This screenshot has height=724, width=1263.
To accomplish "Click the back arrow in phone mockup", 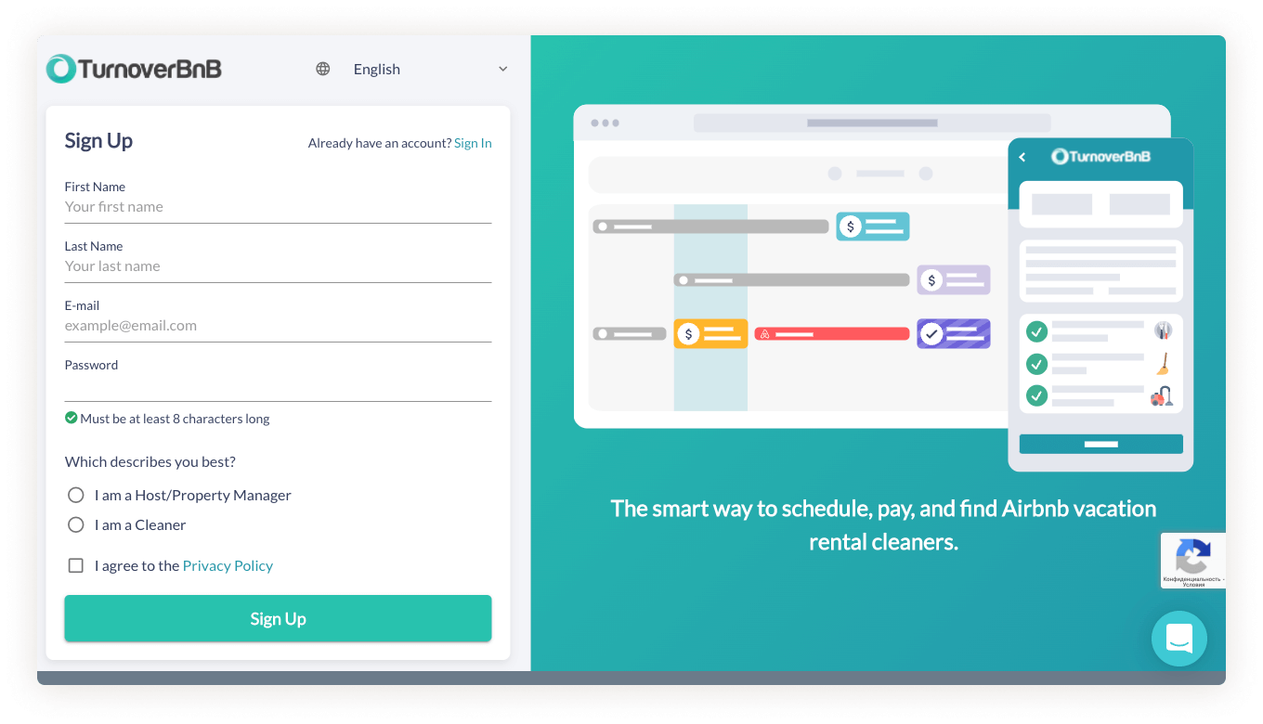I will tap(1022, 157).
